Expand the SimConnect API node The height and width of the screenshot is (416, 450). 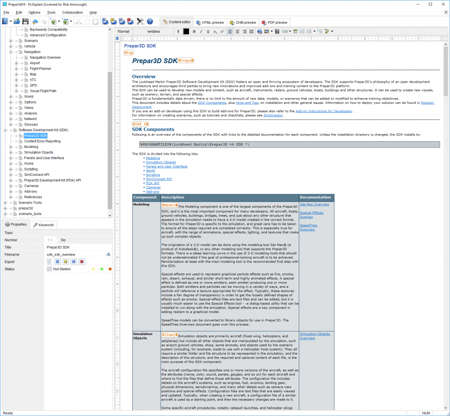click(x=11, y=174)
